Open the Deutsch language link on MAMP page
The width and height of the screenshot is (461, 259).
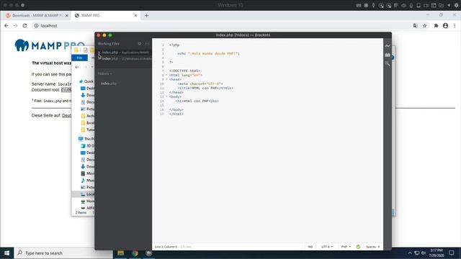click(x=66, y=115)
